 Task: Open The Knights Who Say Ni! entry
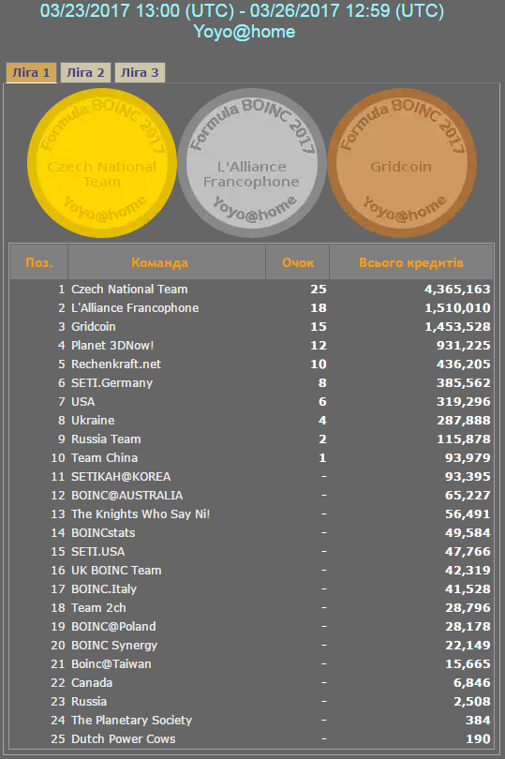point(141,514)
